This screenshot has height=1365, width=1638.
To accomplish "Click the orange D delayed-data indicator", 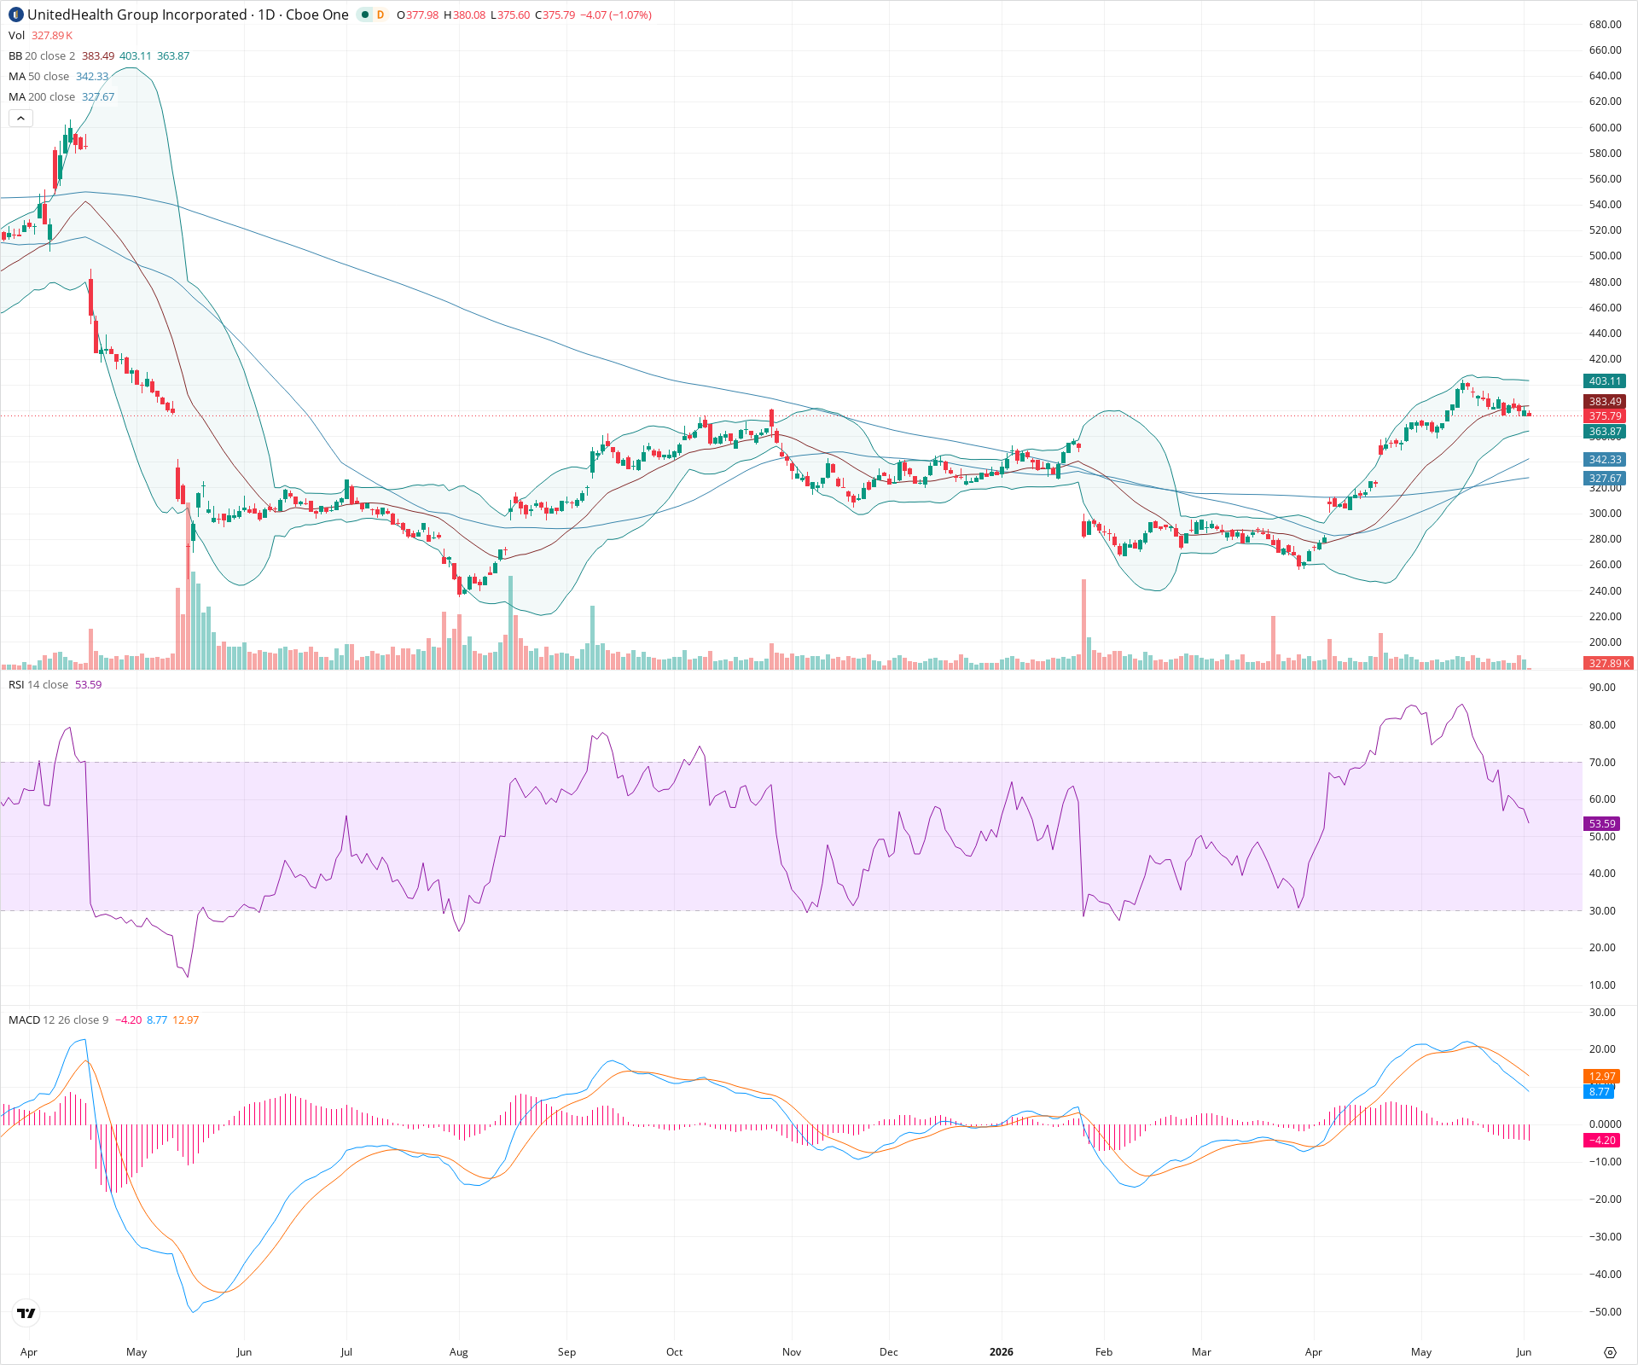I will click(380, 15).
